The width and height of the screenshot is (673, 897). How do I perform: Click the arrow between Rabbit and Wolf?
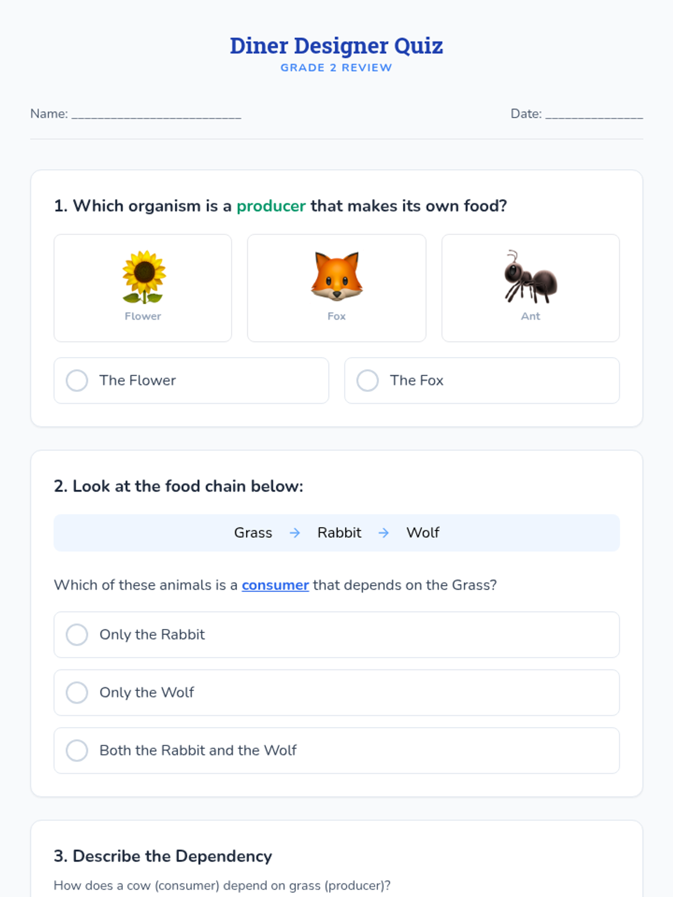coord(384,533)
